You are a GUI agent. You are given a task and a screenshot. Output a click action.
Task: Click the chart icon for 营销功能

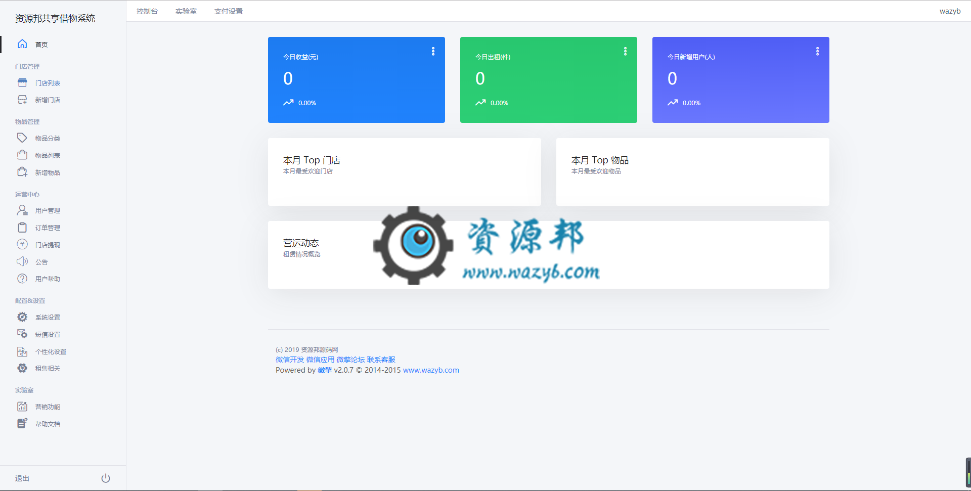(x=22, y=407)
